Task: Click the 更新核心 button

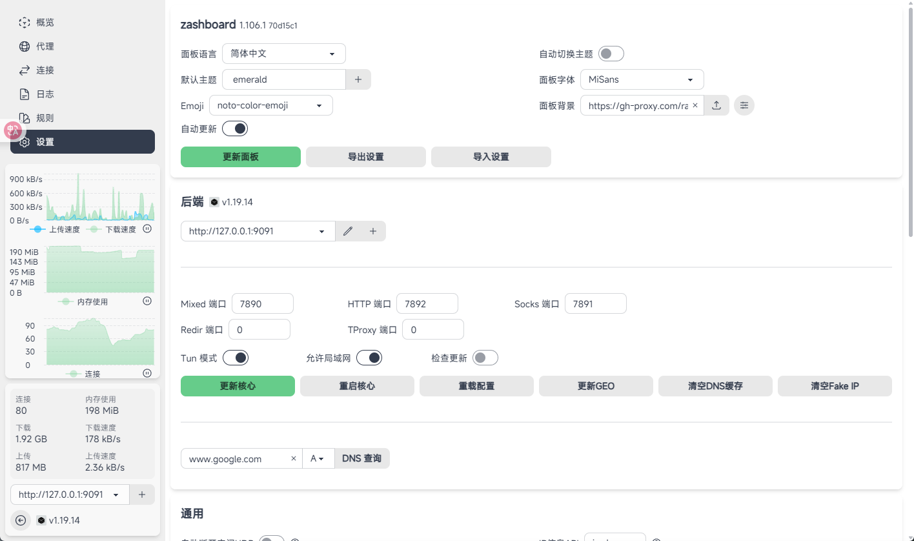Action: pos(238,386)
